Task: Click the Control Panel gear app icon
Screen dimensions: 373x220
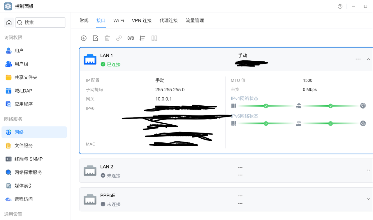Action: click(x=8, y=6)
